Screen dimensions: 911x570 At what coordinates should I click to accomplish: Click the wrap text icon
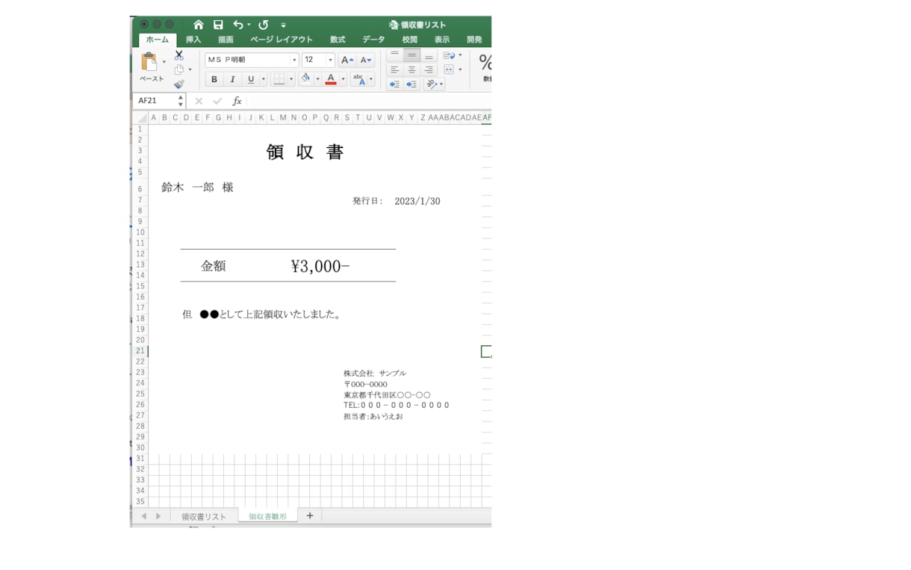449,55
